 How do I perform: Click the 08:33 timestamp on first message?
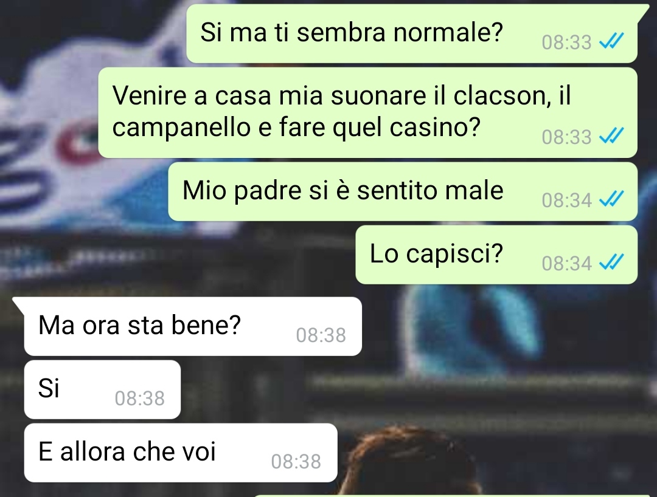coord(566,43)
